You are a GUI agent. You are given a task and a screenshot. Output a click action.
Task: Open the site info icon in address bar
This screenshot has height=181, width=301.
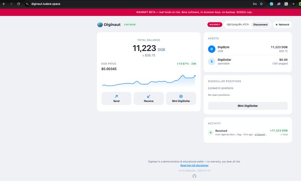27,4
